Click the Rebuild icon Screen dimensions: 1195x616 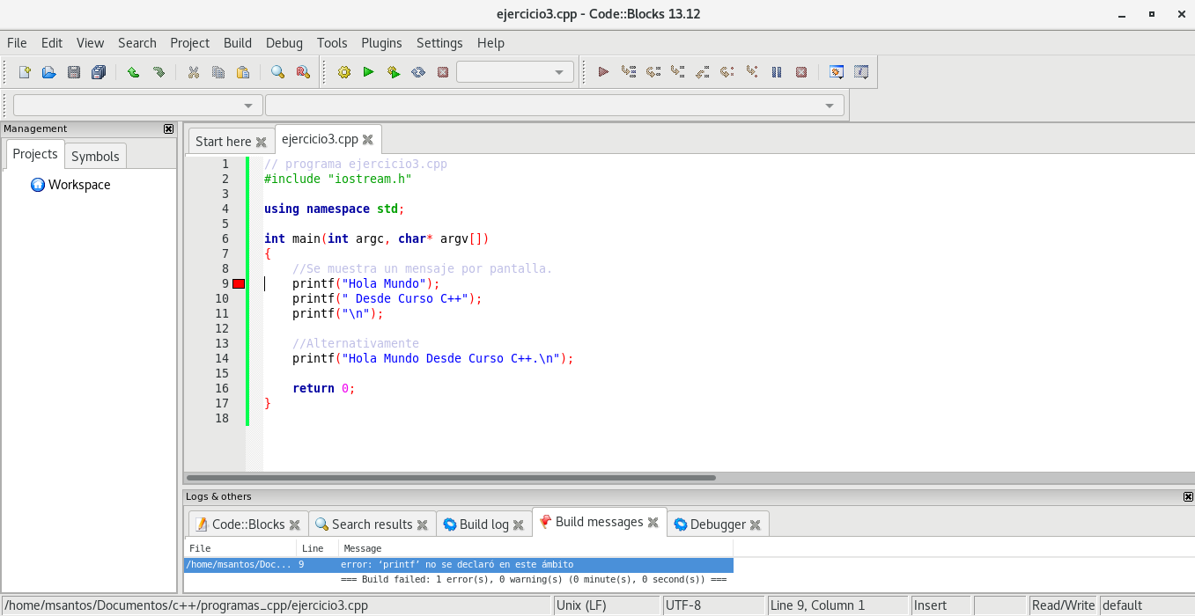pos(418,72)
